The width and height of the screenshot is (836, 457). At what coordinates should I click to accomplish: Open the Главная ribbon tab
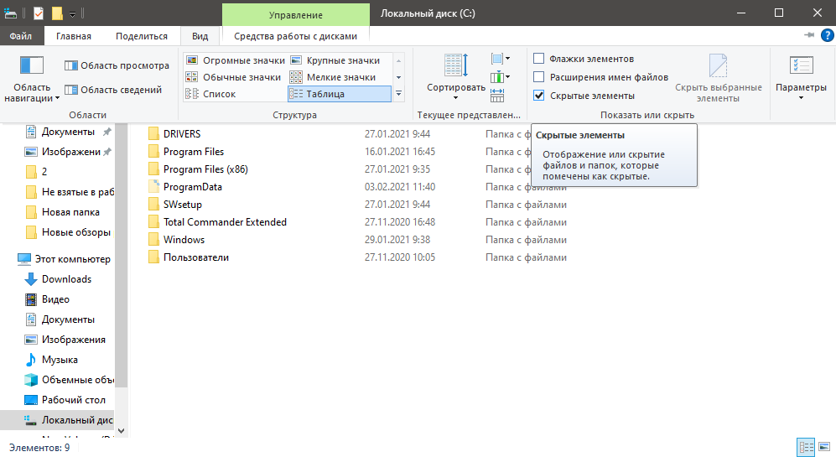74,36
